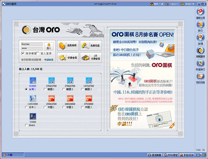Viewport: 208px width, 159px height.
Task: Select the 韓國 2 radio button
Action: 64,89
